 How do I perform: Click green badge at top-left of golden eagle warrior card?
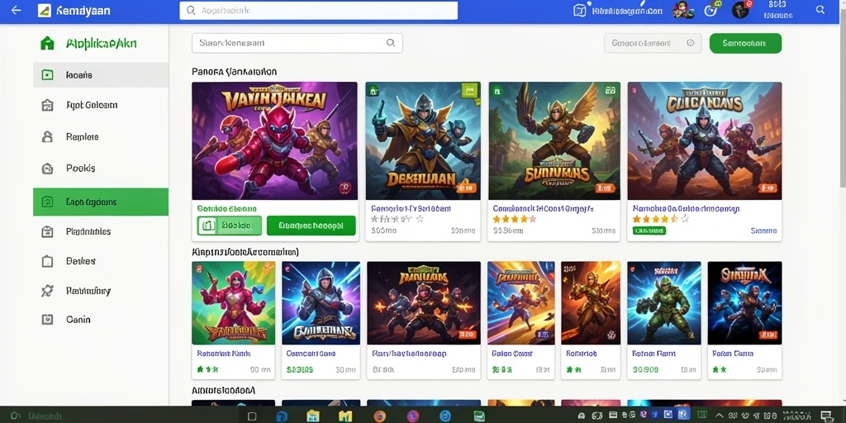(497, 91)
